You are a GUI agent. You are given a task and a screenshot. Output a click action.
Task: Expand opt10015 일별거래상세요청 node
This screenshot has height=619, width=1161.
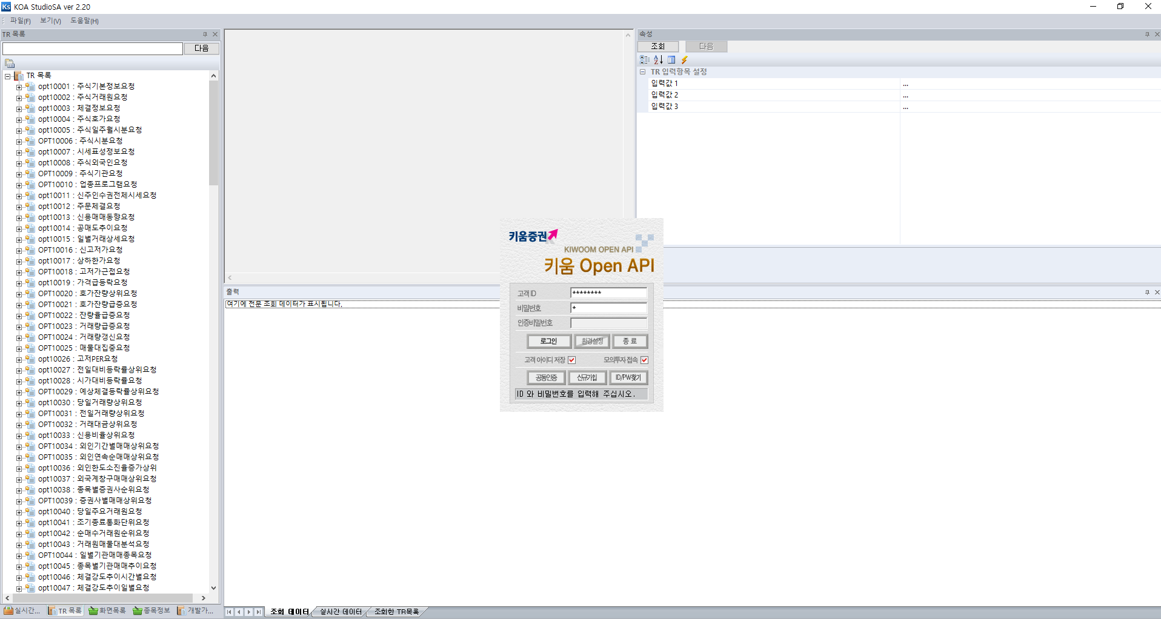tap(19, 240)
